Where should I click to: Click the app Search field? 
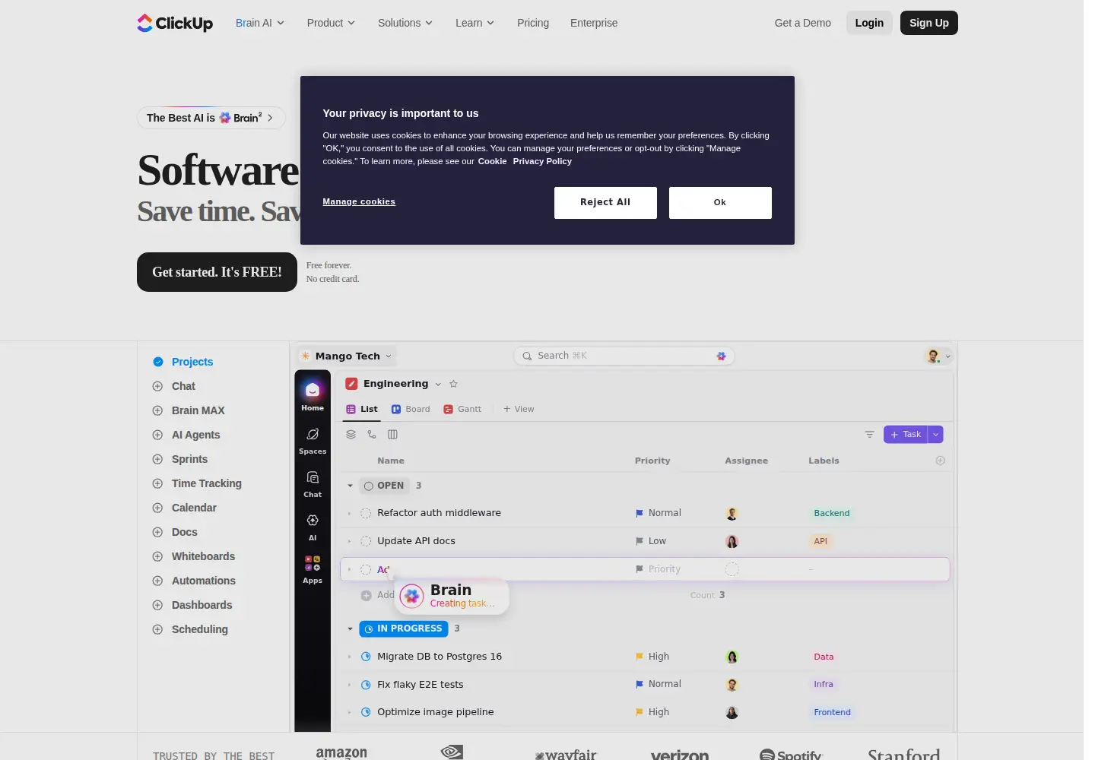pos(624,356)
